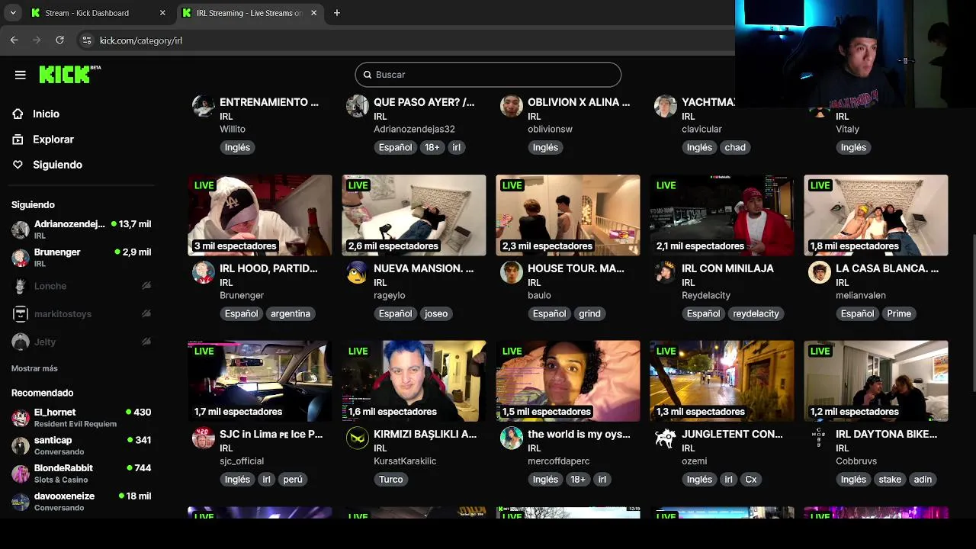Close the IRL Streaming tab

coord(313,13)
